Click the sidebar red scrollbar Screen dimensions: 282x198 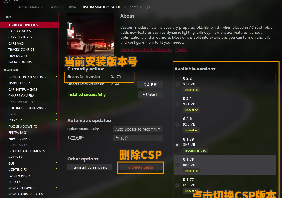(x=59, y=82)
